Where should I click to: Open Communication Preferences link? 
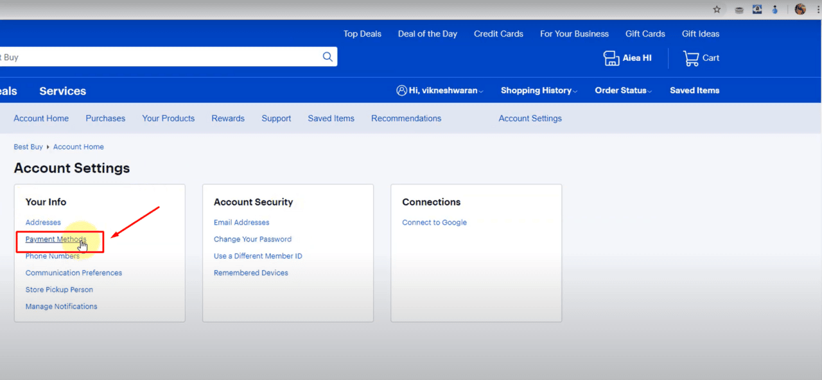[x=74, y=273]
